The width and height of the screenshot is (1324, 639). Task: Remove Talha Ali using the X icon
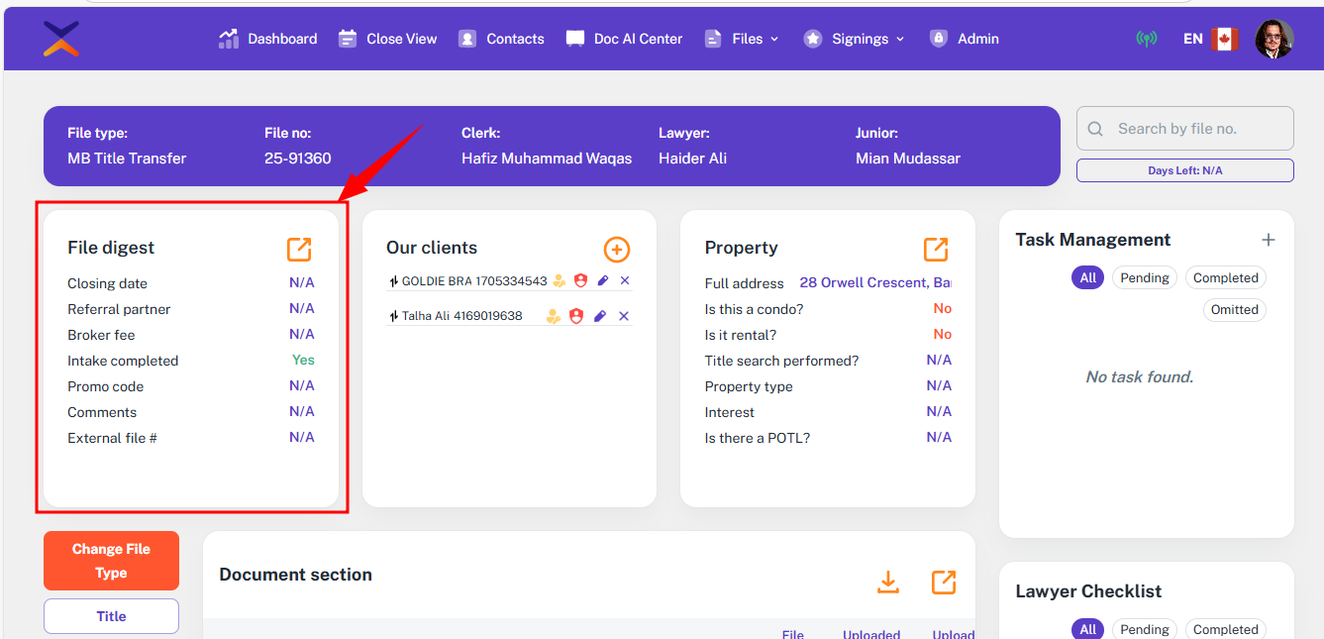click(624, 316)
